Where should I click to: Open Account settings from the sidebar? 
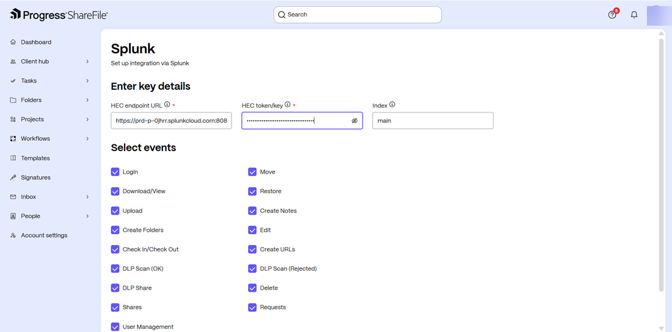point(44,235)
